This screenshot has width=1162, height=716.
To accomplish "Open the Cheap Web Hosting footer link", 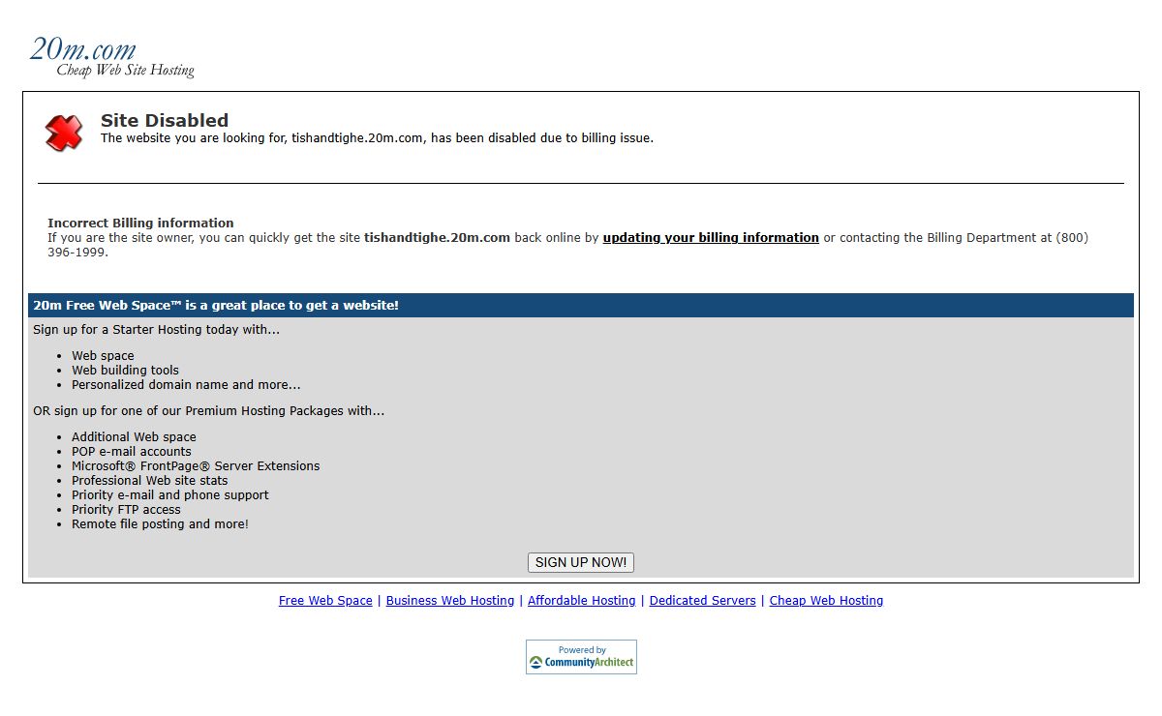I will tap(826, 601).
